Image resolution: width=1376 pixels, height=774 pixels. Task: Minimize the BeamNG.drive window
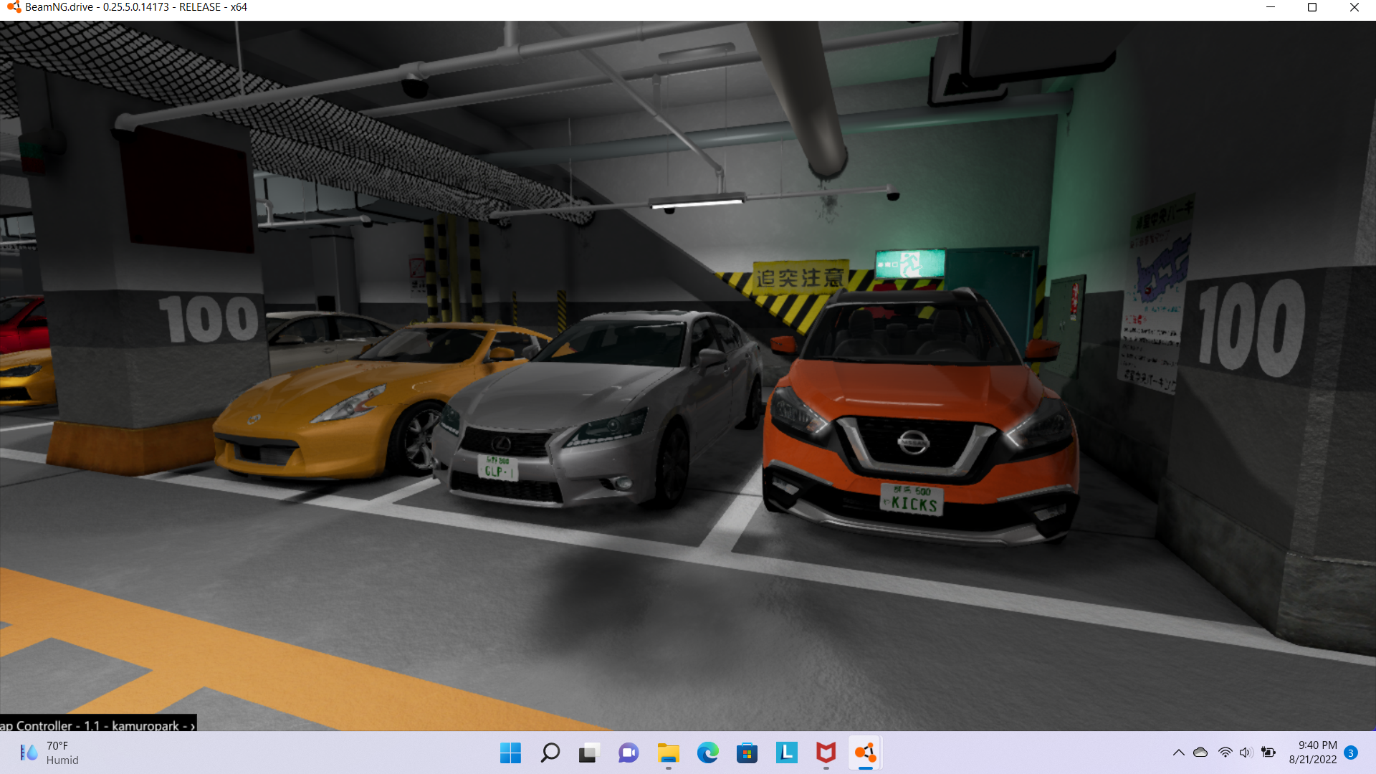point(1271,7)
